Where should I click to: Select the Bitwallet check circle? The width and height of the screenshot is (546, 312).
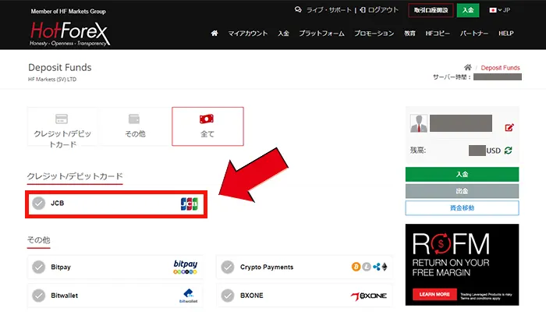click(39, 296)
